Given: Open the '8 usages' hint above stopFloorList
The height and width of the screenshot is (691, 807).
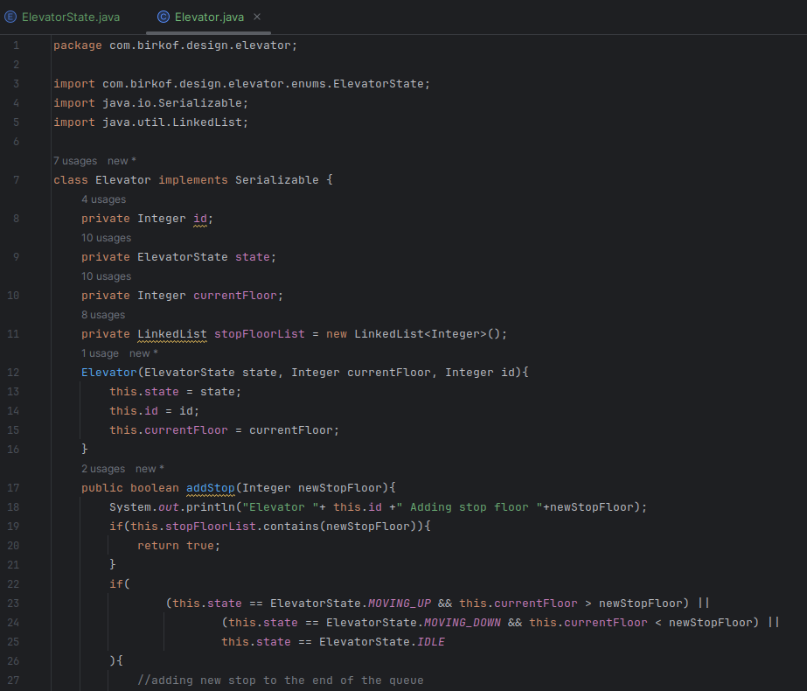Looking at the screenshot, I should (103, 315).
